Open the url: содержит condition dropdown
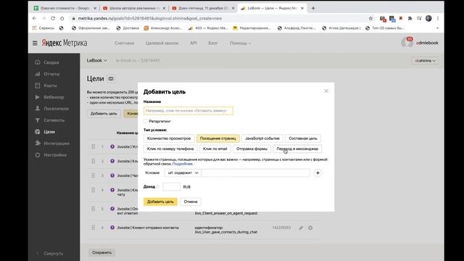This screenshot has width=464, height=261. click(183, 173)
